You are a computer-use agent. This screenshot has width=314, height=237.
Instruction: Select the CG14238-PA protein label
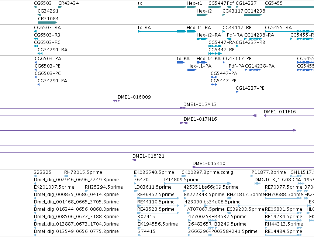(x=259, y=66)
